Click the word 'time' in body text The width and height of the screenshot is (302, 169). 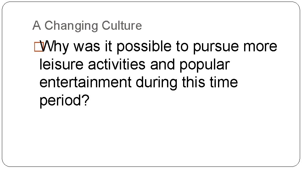pos(224,82)
